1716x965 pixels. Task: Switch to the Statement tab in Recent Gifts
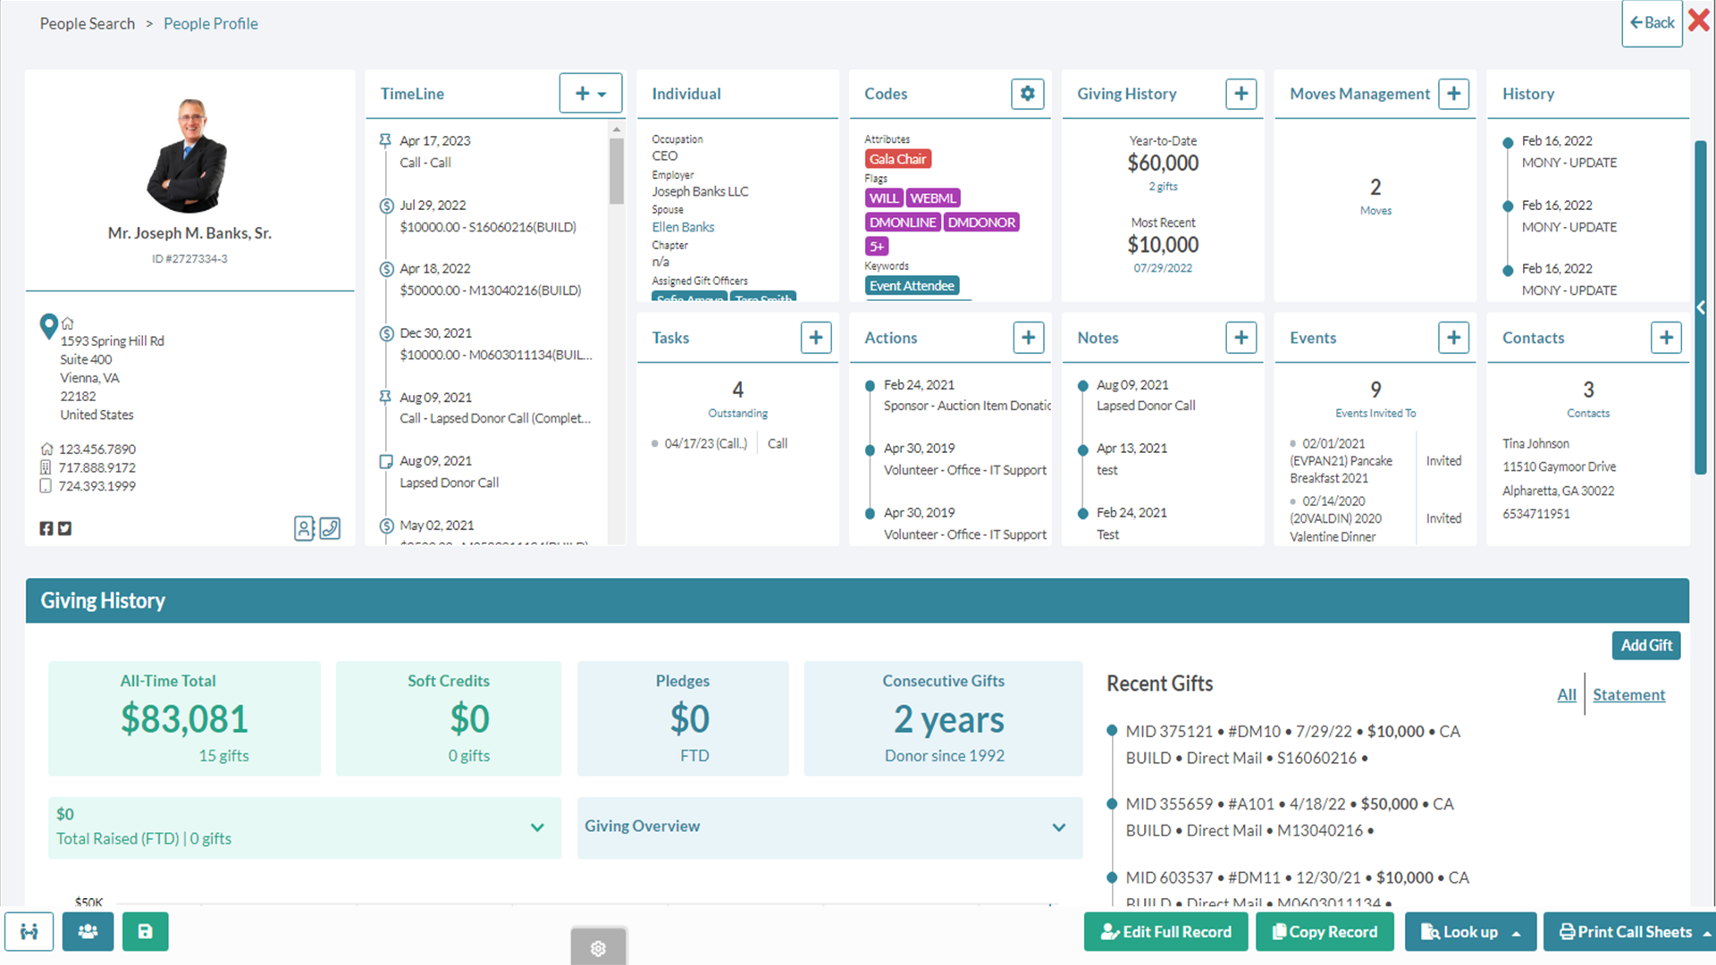pyautogui.click(x=1628, y=695)
